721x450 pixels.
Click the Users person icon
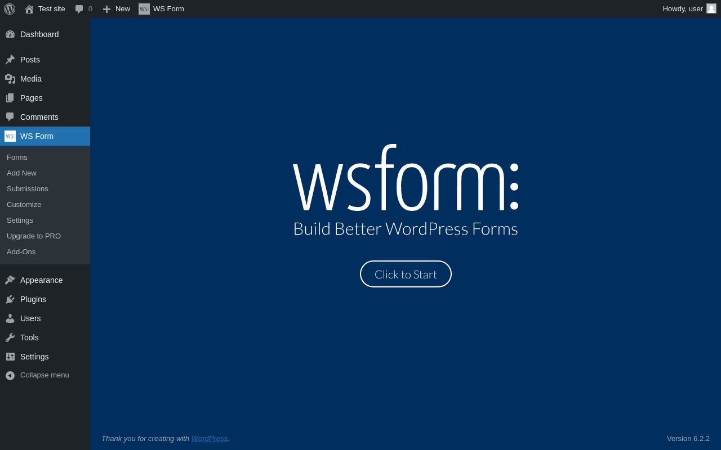tap(10, 318)
